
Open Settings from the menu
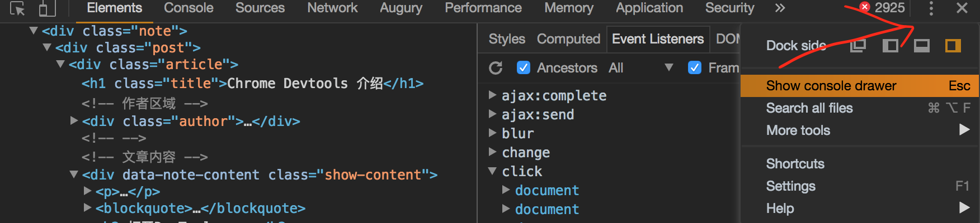[790, 186]
